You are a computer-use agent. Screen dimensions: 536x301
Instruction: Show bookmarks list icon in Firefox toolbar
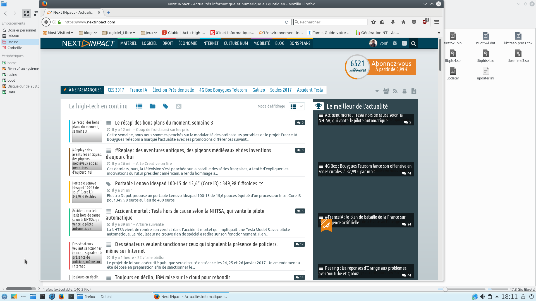point(382,22)
